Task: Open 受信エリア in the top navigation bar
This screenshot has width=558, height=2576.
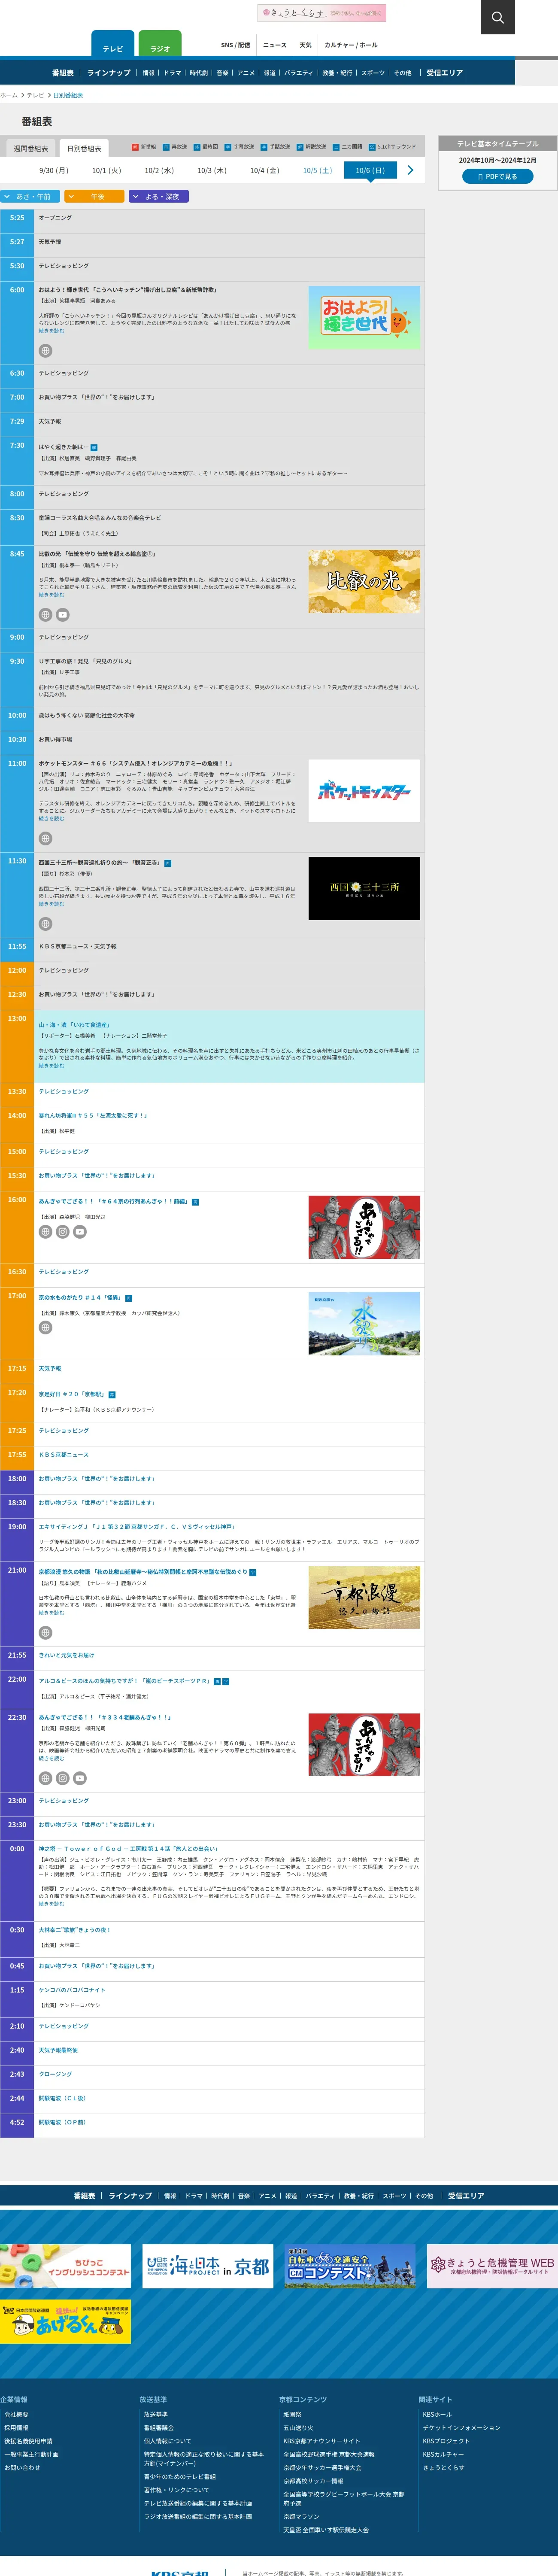Action: pos(445,73)
